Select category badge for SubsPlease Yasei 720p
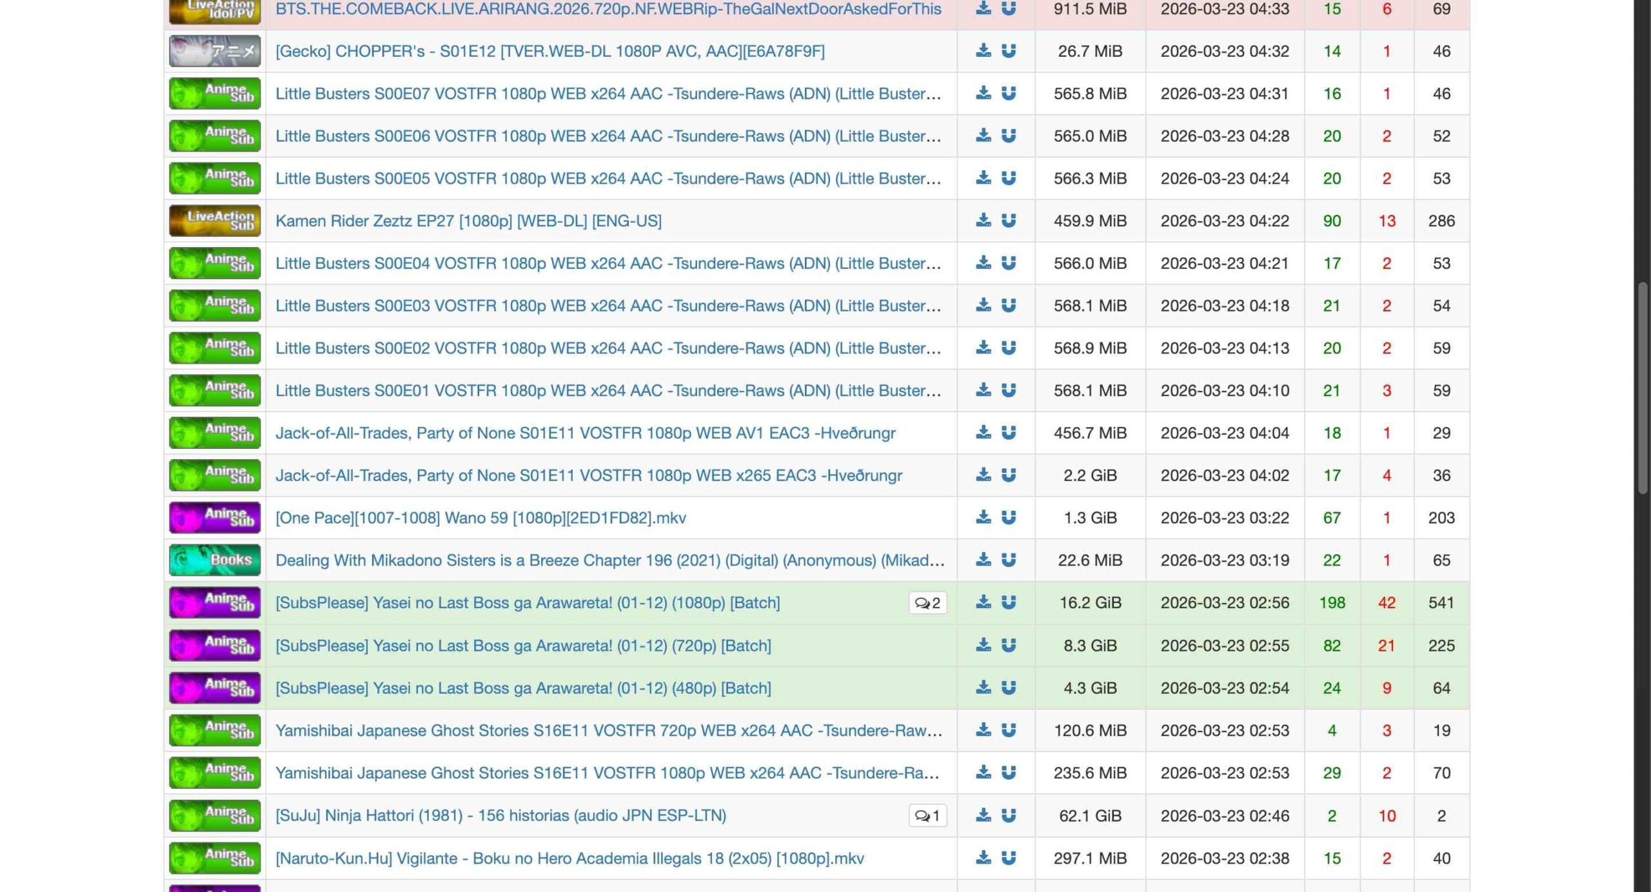 pos(215,646)
